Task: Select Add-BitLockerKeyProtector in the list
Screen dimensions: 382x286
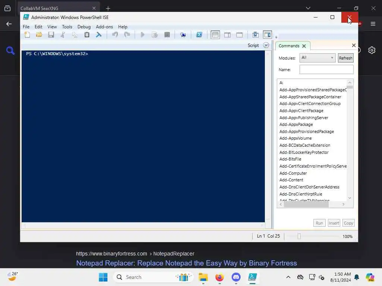Action: pos(304,152)
